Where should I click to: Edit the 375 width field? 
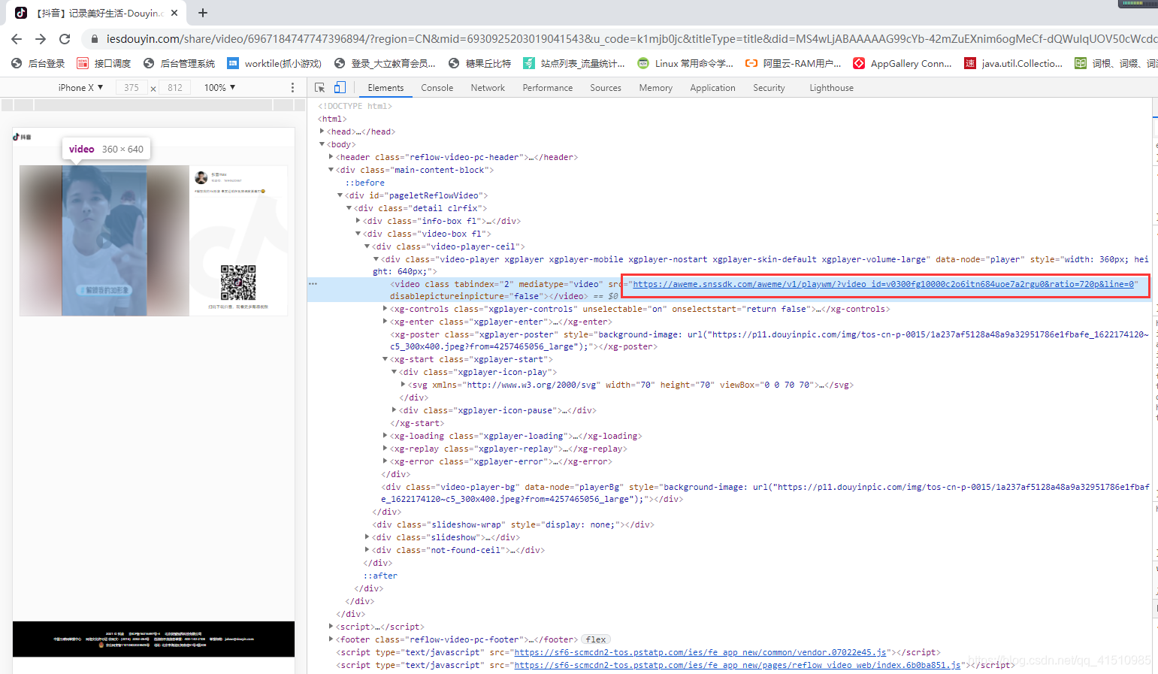[x=132, y=88]
